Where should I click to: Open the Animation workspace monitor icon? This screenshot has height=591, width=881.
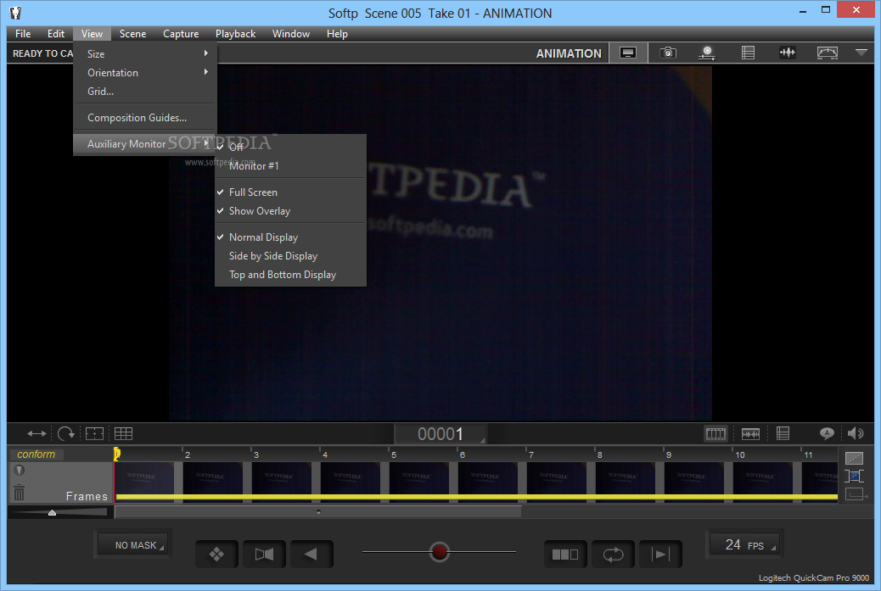pos(627,53)
